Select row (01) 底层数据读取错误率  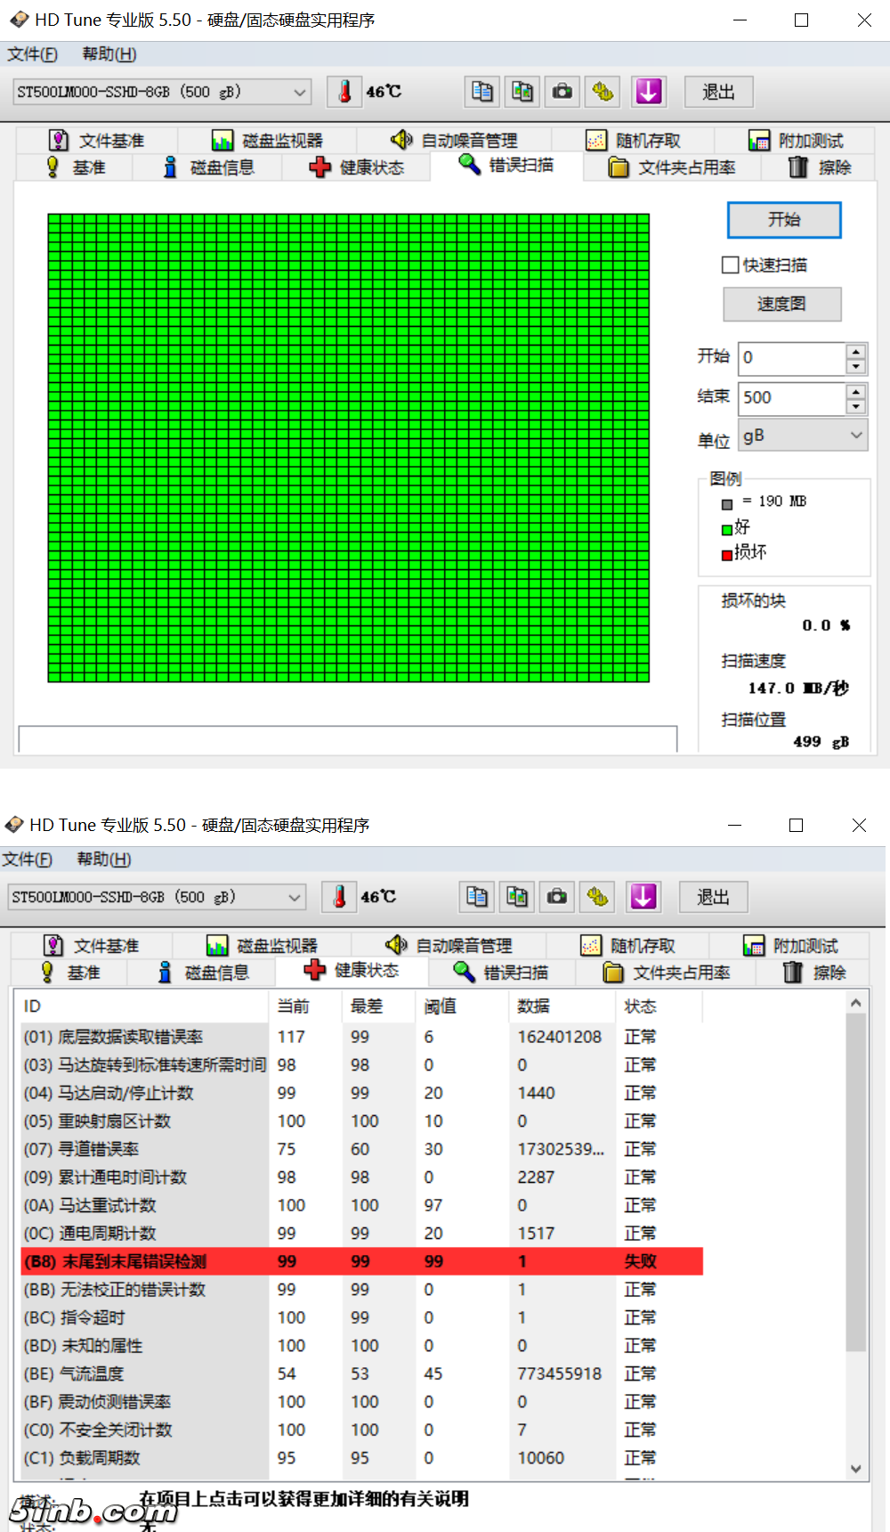pos(362,1037)
